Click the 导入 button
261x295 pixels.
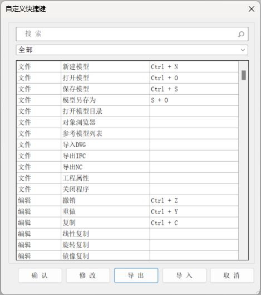(x=184, y=275)
